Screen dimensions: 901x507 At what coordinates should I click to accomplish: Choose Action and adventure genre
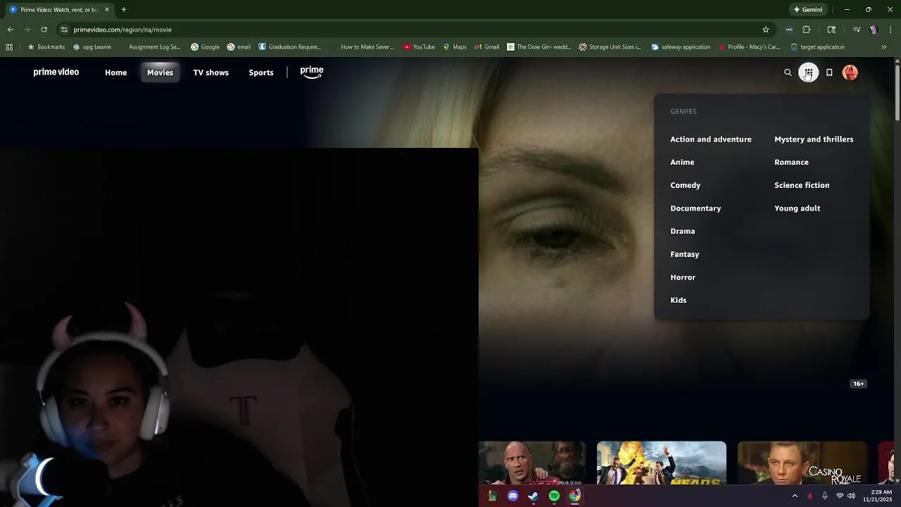point(711,139)
